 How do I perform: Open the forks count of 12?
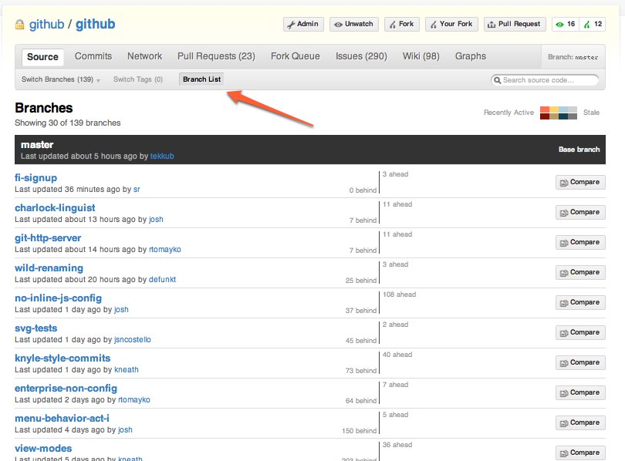[x=593, y=25]
